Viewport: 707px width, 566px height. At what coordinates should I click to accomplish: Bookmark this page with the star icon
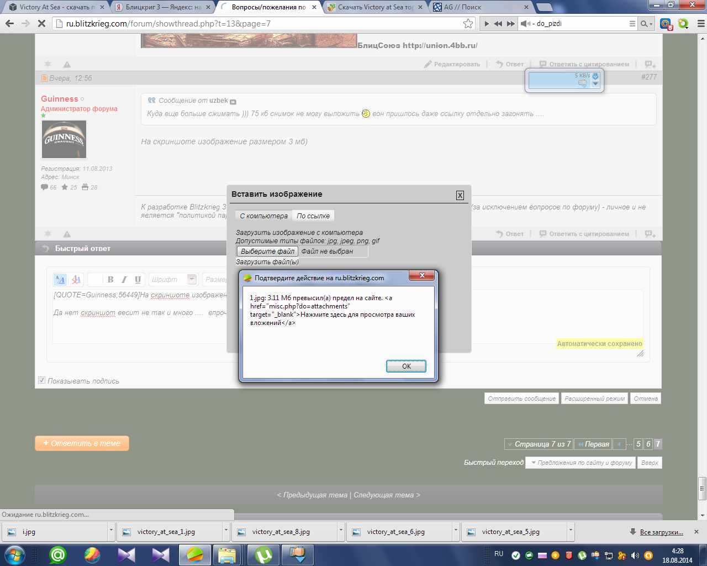pos(468,23)
